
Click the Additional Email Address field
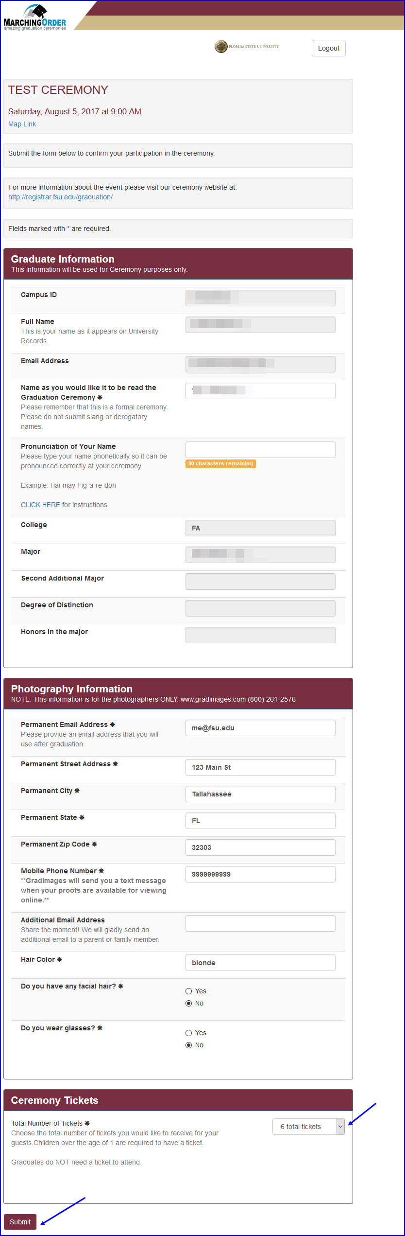(260, 923)
